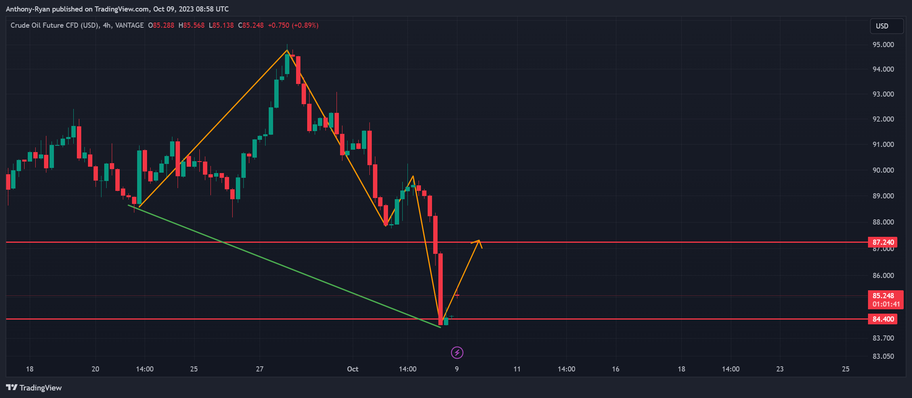Image resolution: width=912 pixels, height=398 pixels.
Task: Click the purple lightning event icon
Action: click(x=457, y=352)
